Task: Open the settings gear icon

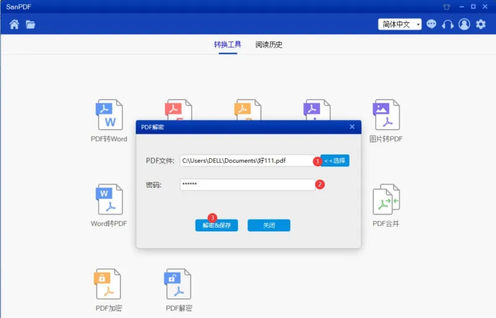Action: pyautogui.click(x=481, y=24)
